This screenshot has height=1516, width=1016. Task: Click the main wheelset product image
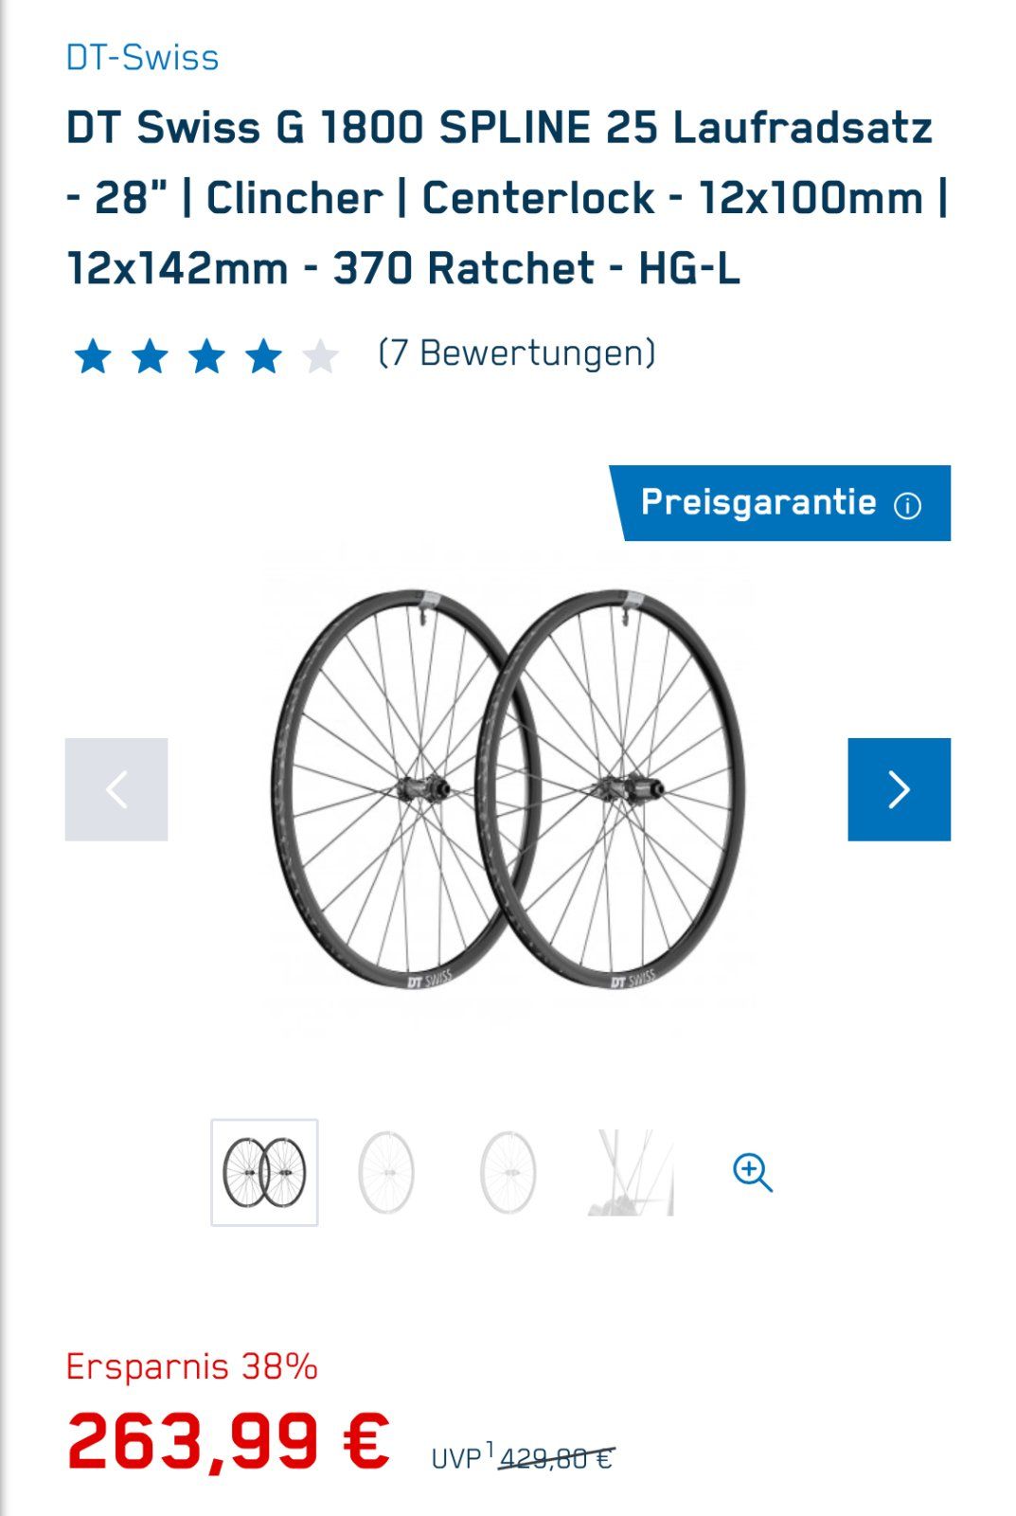pos(508,789)
